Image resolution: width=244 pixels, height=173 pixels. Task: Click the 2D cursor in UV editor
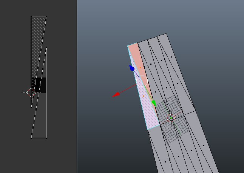pyautogui.click(x=31, y=93)
